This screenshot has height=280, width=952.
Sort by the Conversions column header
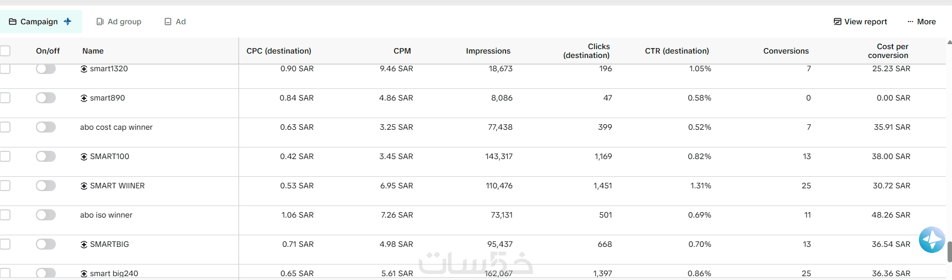(x=786, y=51)
